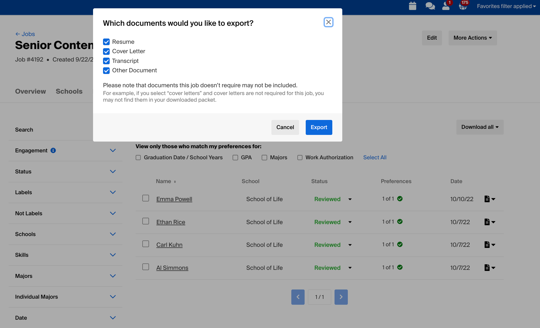The height and width of the screenshot is (328, 540).
Task: Open the Favorites filter applied menu
Action: (x=506, y=6)
